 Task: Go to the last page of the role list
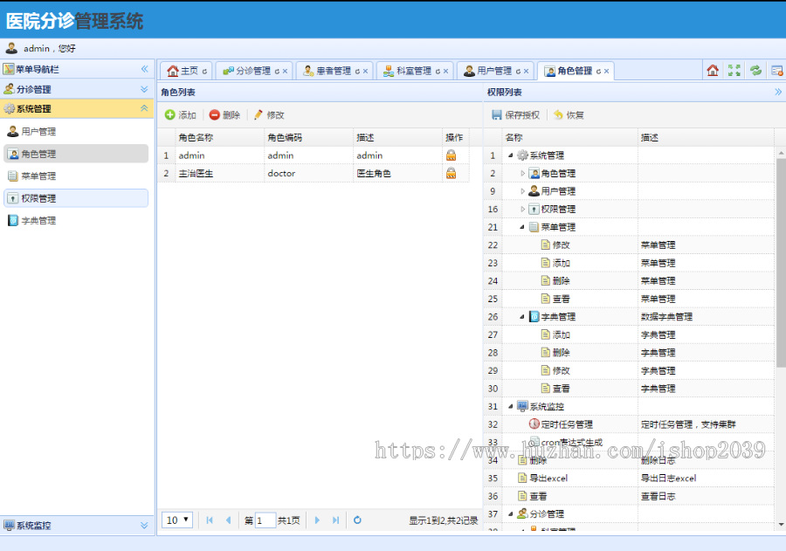(336, 520)
